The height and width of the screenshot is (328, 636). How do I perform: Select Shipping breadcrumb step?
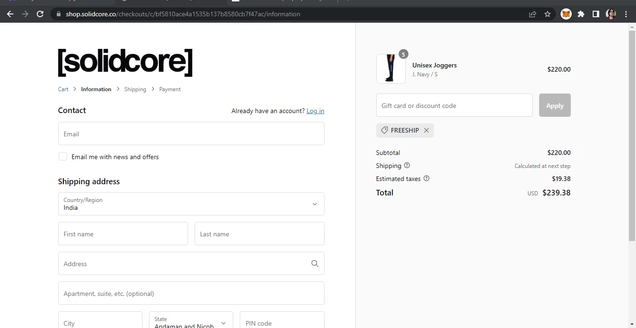[x=135, y=89]
